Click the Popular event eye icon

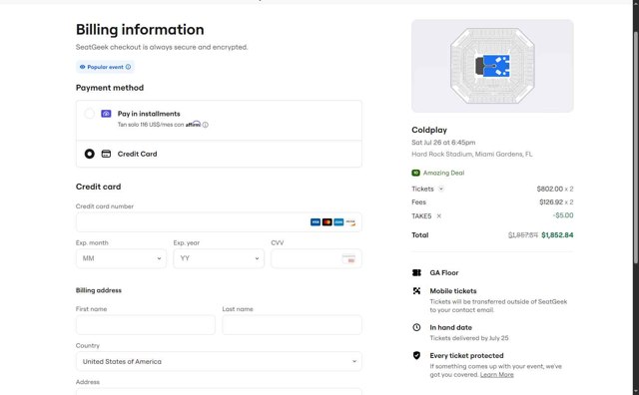(82, 67)
